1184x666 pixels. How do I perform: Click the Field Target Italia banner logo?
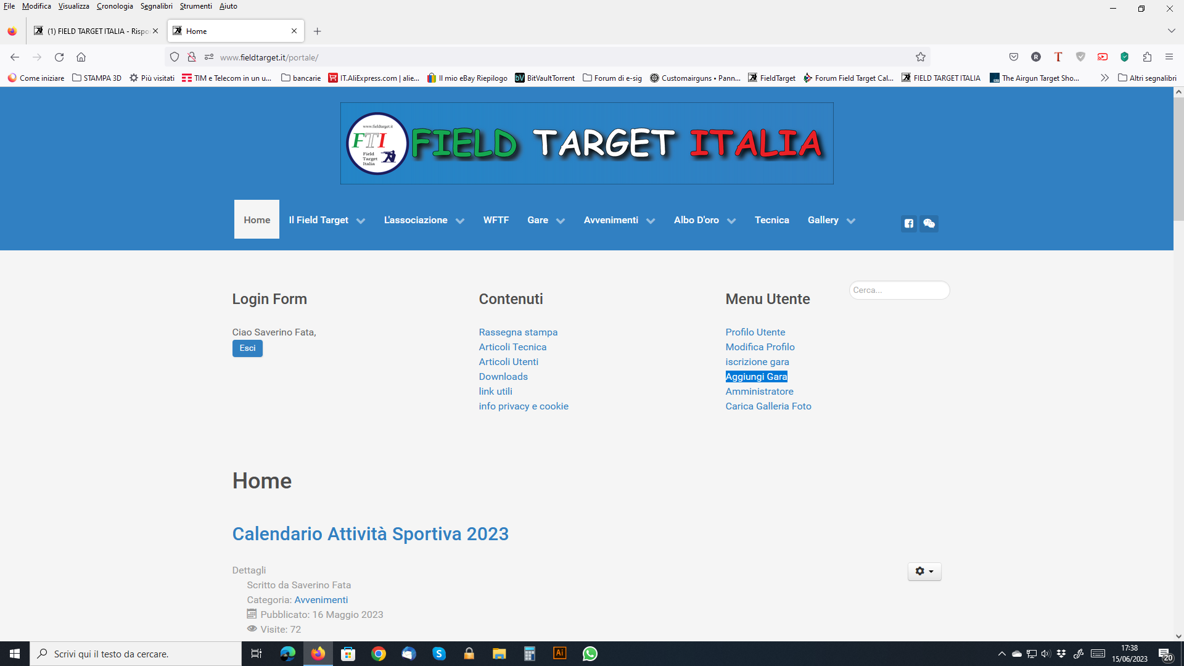(x=586, y=143)
